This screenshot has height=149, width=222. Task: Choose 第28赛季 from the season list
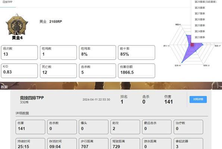coord(200,7)
